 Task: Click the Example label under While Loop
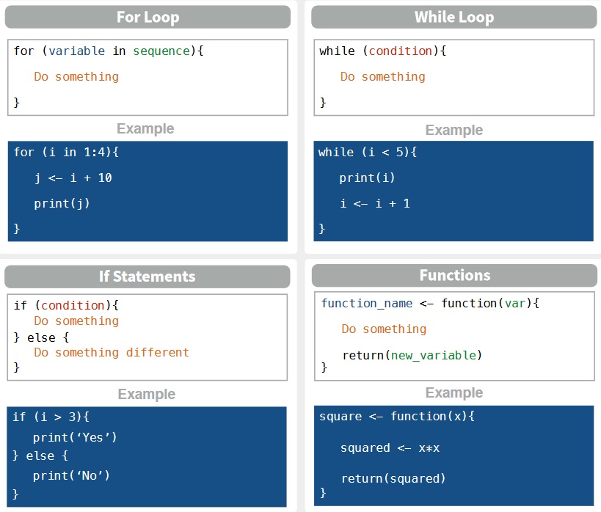454,131
